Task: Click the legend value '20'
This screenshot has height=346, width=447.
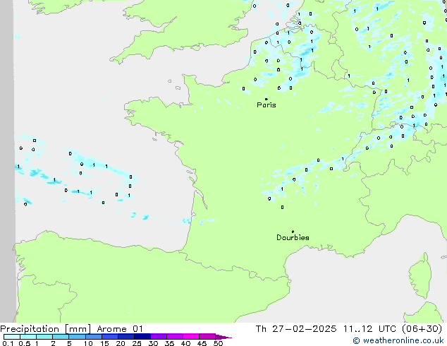Action: click(121, 343)
